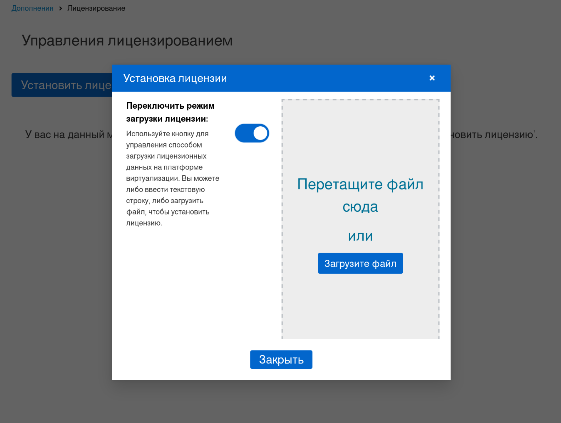This screenshot has height=423, width=561.
Task: Click the 'или' text in drop zone
Action: pyautogui.click(x=360, y=236)
